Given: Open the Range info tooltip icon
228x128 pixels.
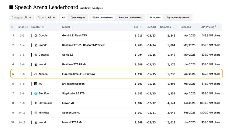Looking at the screenshot, I should pyautogui.click(x=26, y=27).
